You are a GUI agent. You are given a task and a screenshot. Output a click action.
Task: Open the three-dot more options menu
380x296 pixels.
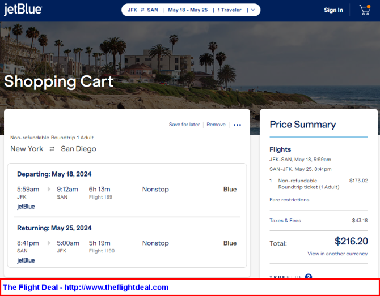tap(237, 125)
